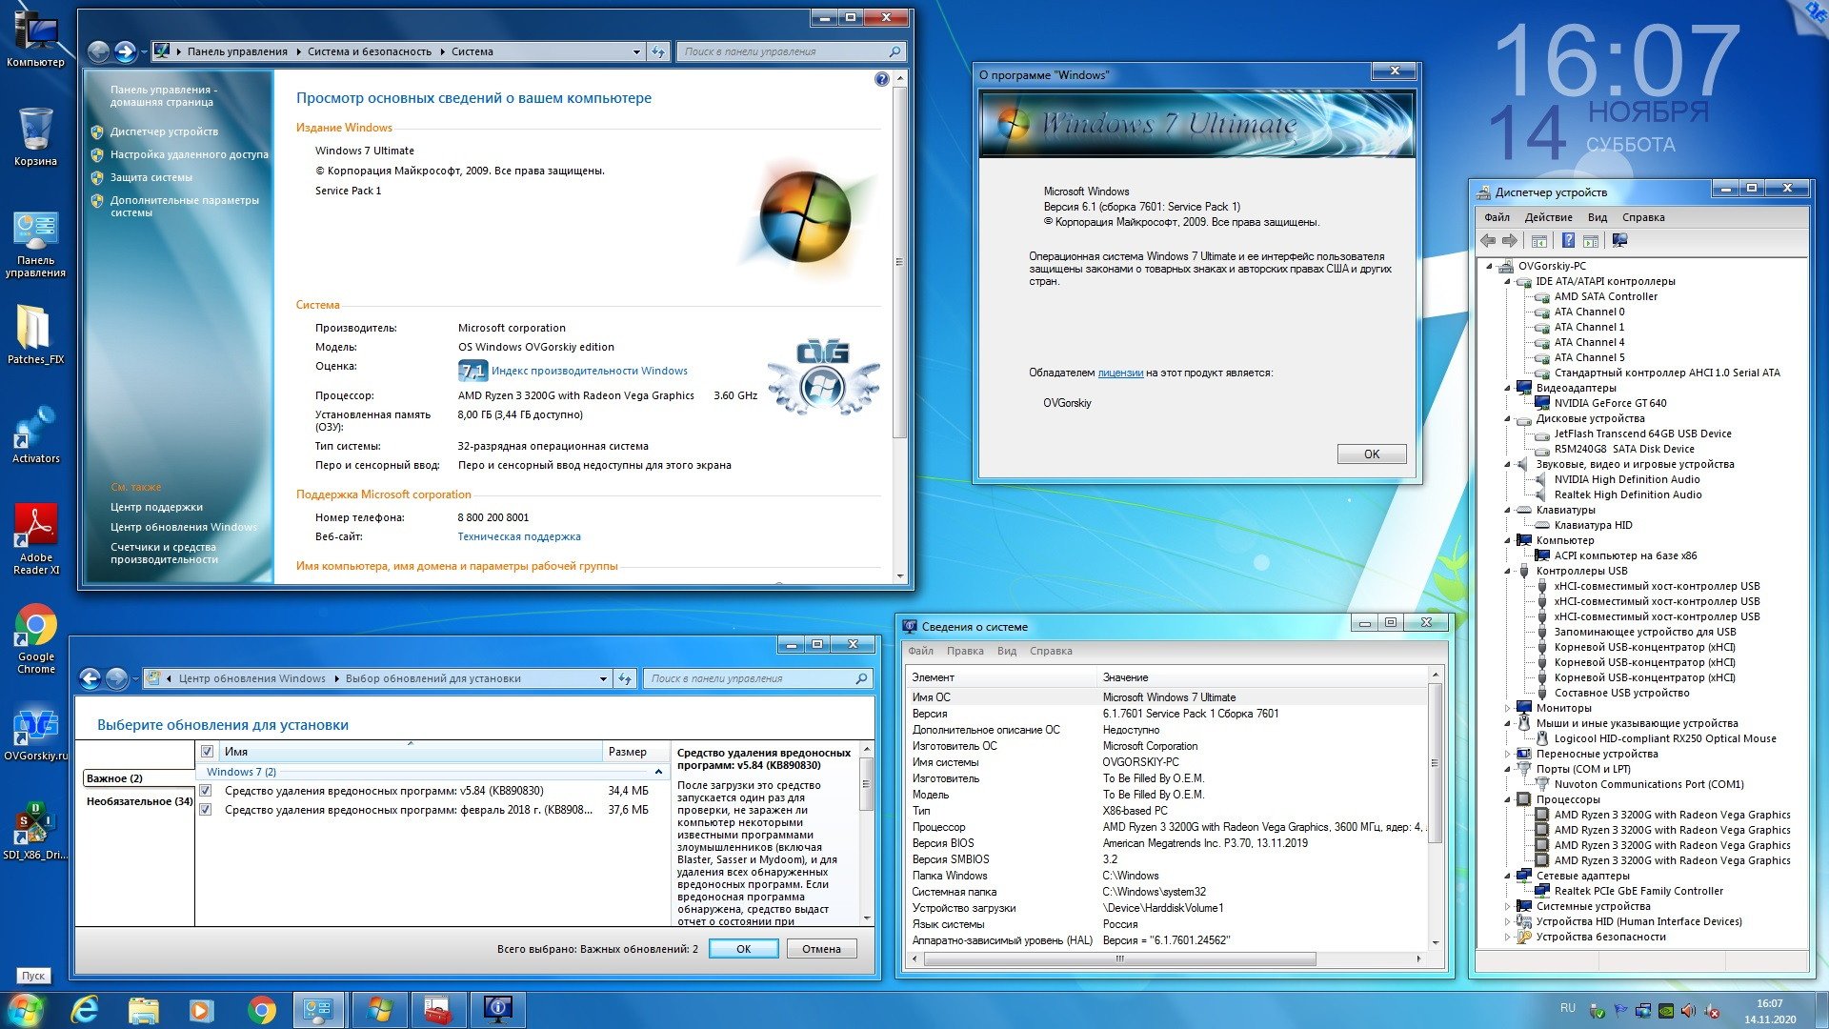The height and width of the screenshot is (1029, 1829).
Task: Open Вид menu in Device Manager
Action: pos(1598,217)
